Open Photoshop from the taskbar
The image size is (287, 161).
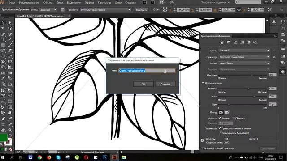105,157
